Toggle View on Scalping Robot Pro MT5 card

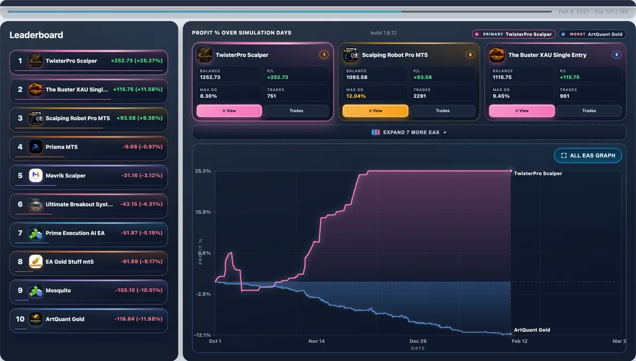[376, 111]
